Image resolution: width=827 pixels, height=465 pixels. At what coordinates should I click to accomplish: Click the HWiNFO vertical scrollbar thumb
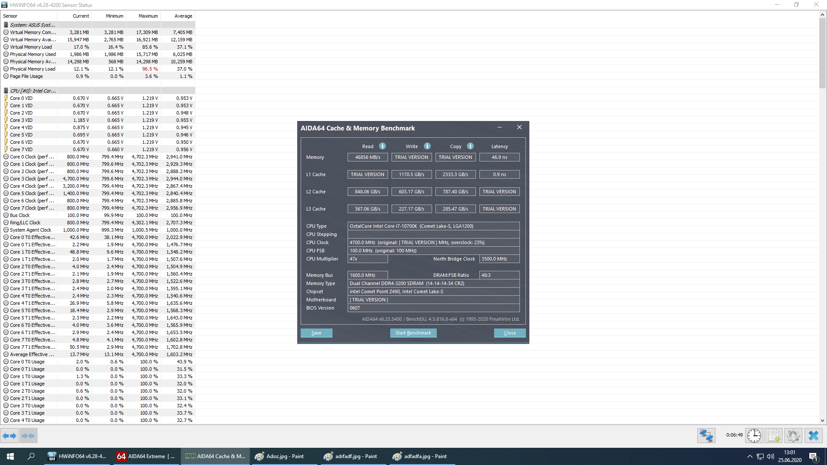(x=823, y=53)
